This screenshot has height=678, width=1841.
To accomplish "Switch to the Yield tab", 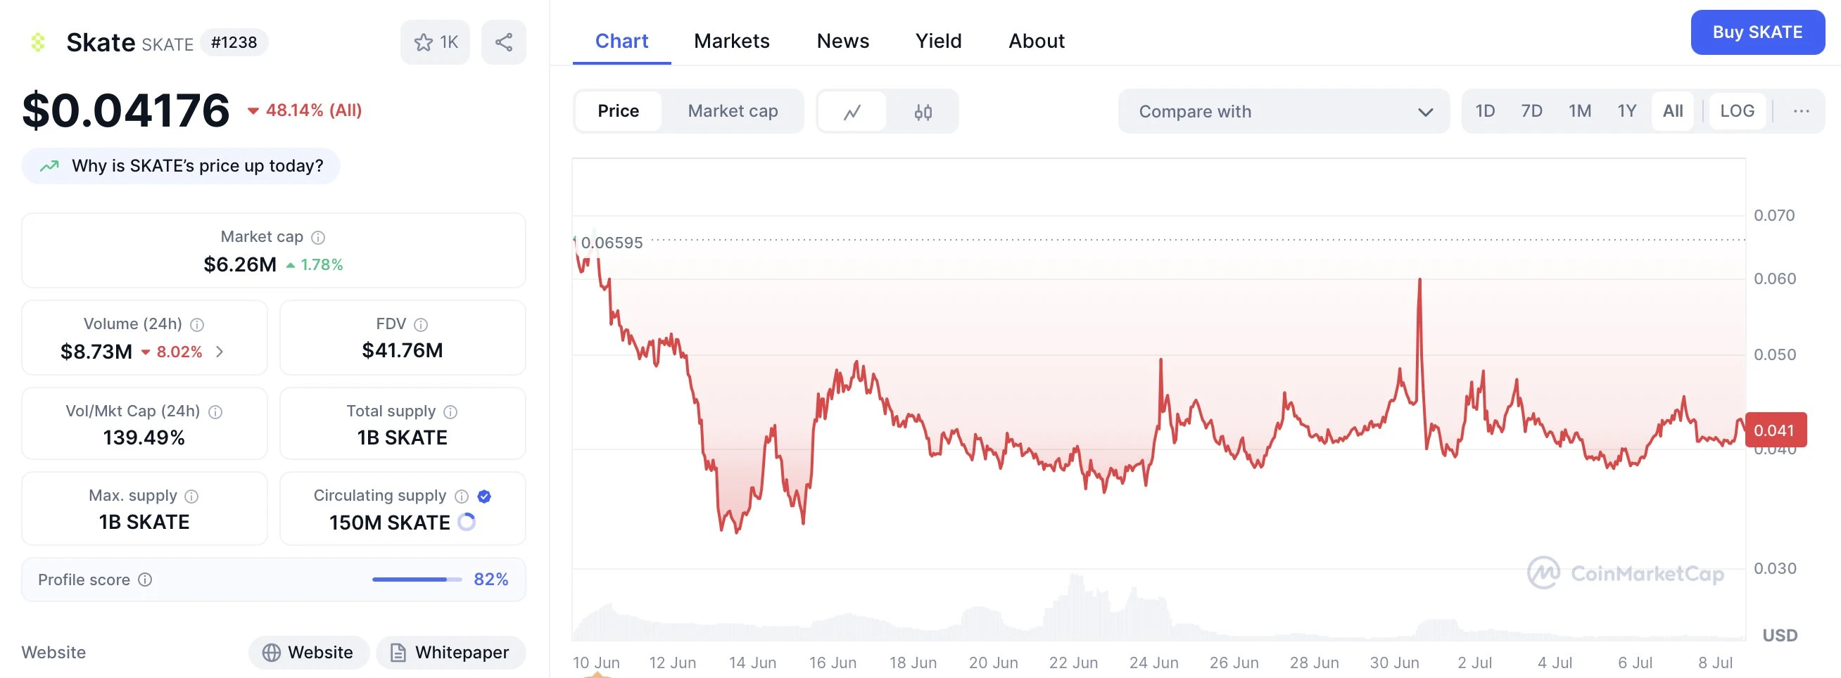I will [x=938, y=41].
